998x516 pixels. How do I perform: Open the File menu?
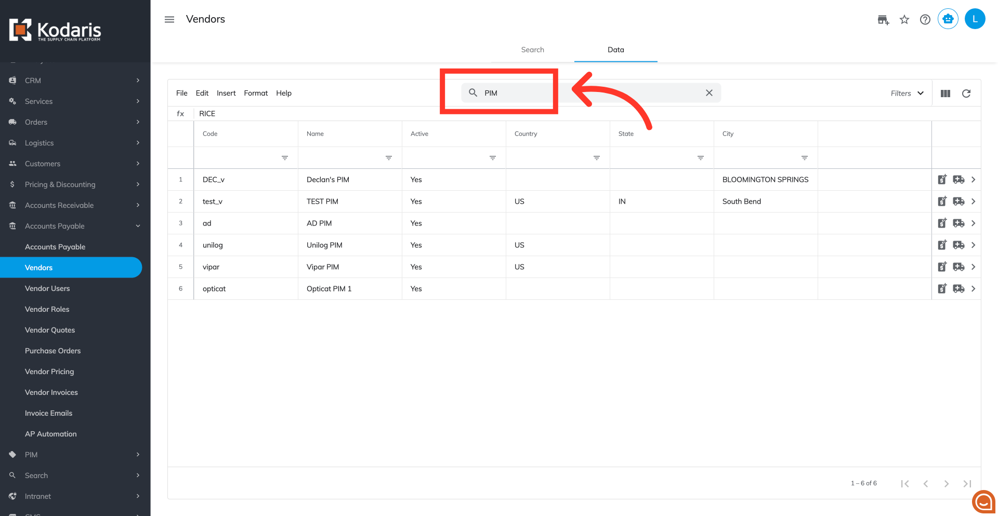pyautogui.click(x=182, y=93)
